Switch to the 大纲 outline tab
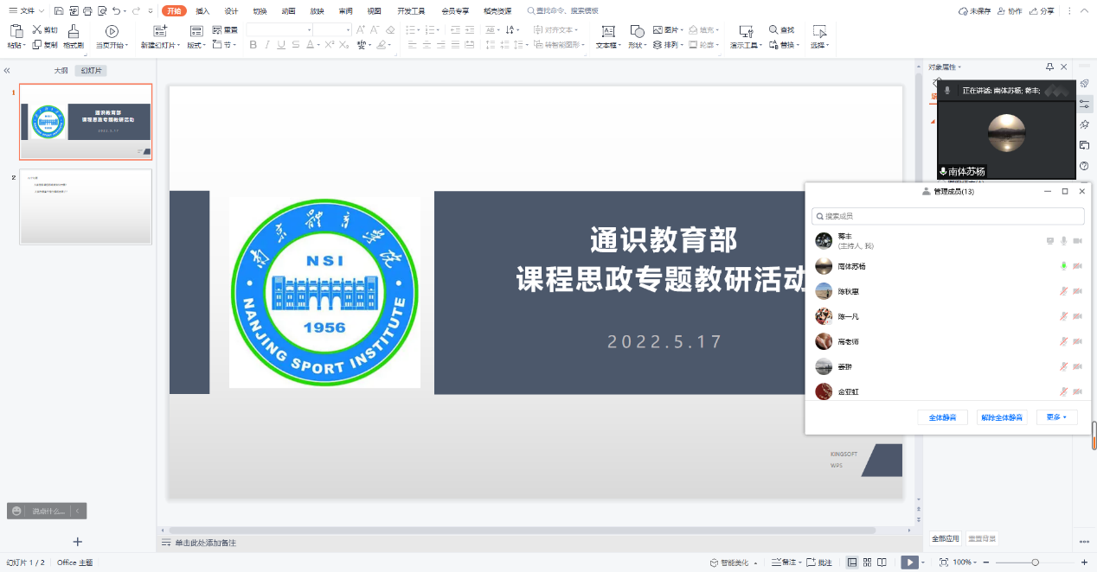This screenshot has height=572, width=1097. (x=61, y=71)
